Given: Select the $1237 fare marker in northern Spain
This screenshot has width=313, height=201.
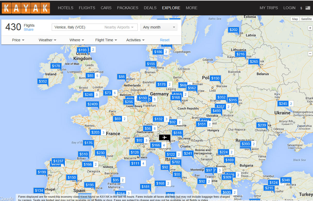Looking at the screenshot, I should [x=58, y=161].
